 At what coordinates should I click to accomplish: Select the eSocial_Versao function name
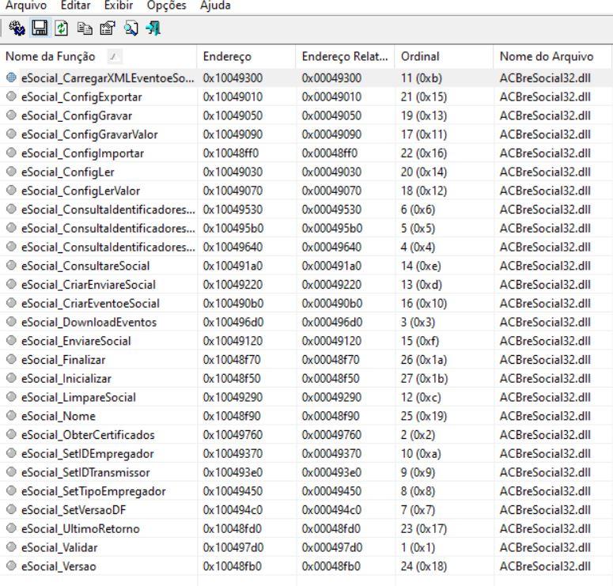tap(59, 566)
